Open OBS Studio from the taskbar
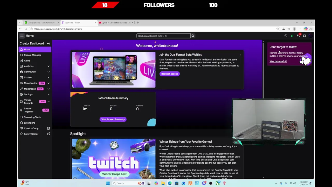This screenshot has width=332, height=187. coord(211,183)
